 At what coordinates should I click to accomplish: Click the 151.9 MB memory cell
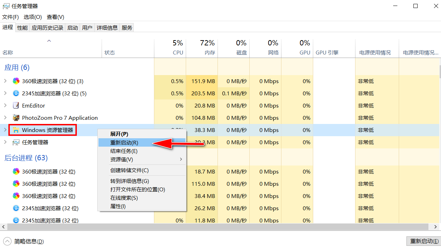click(x=202, y=81)
